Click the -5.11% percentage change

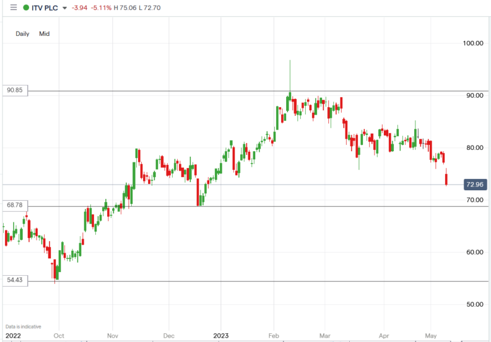(101, 8)
